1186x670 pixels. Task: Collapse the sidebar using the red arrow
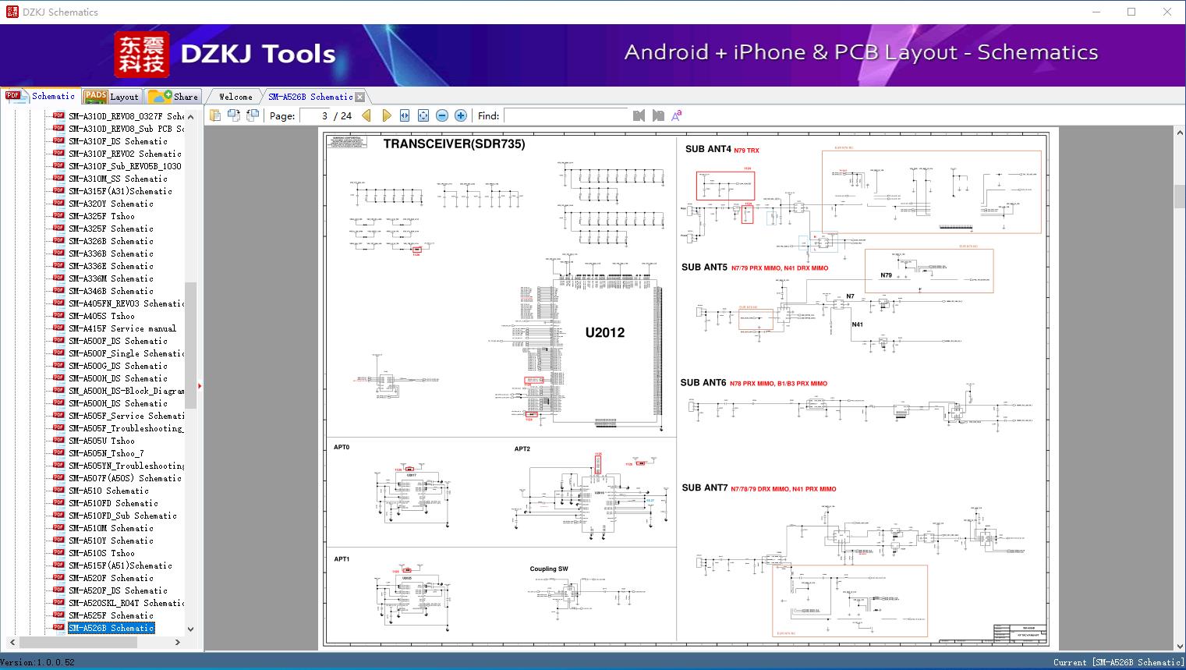(200, 386)
